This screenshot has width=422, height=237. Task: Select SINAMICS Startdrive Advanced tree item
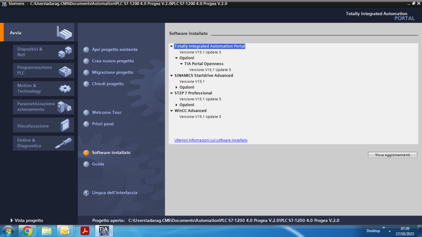click(x=204, y=75)
